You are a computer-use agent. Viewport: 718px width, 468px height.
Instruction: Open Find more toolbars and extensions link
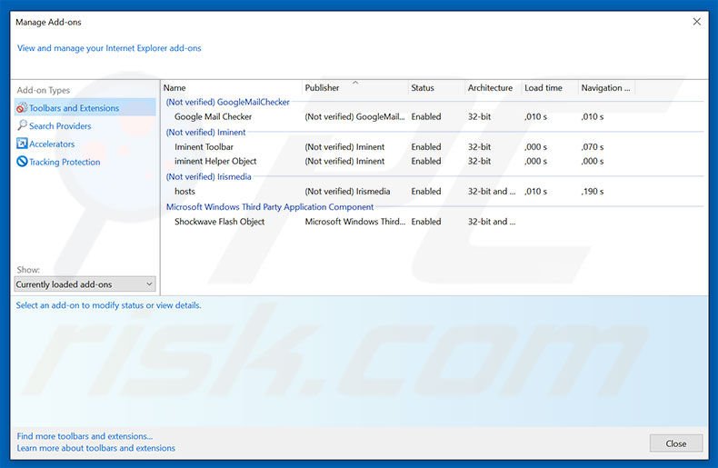pyautogui.click(x=85, y=436)
